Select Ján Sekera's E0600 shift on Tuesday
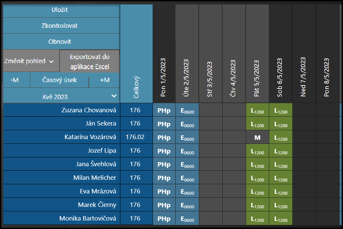The height and width of the screenshot is (229, 343). [x=187, y=124]
